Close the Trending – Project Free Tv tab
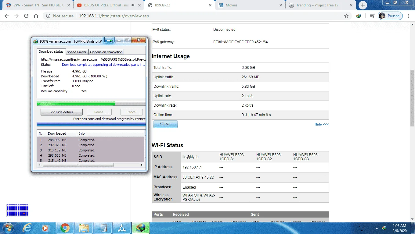The image size is (415, 234). pos(352,5)
